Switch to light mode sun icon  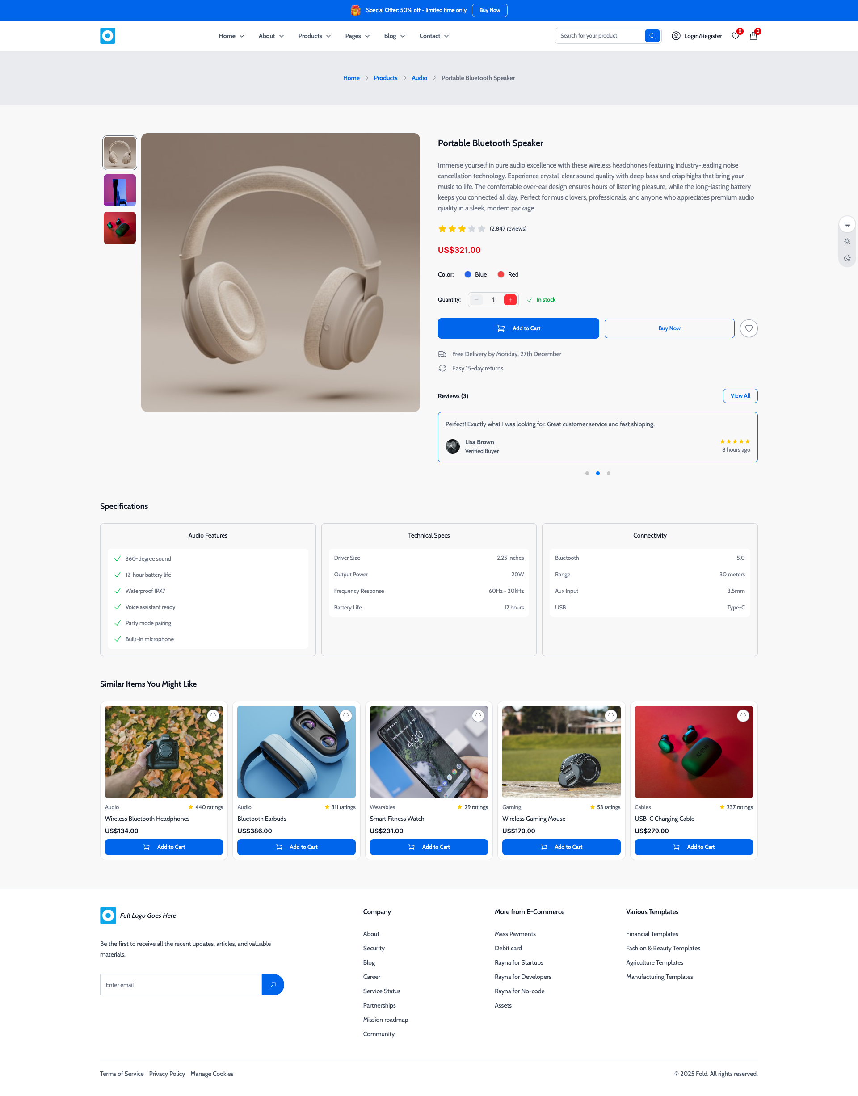847,241
